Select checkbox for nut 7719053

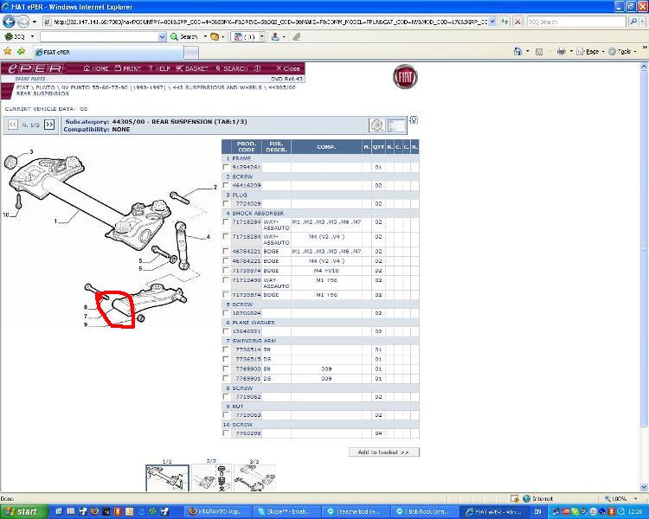(227, 414)
